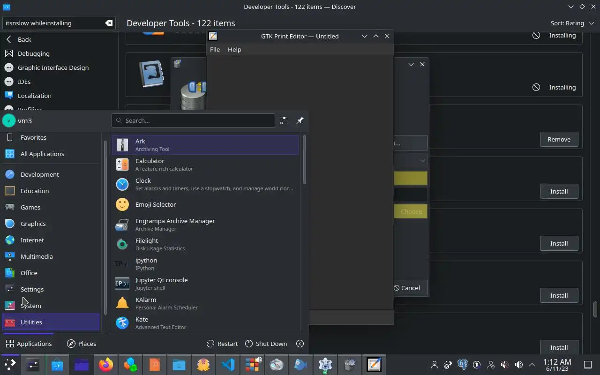
Task: Click the Show Desktop button
Action: point(588,365)
